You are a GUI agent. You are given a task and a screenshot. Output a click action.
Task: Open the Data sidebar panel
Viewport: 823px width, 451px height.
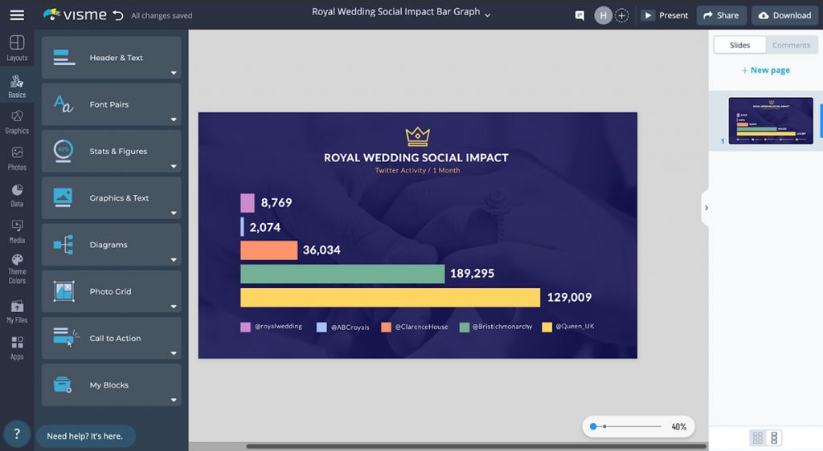17,194
